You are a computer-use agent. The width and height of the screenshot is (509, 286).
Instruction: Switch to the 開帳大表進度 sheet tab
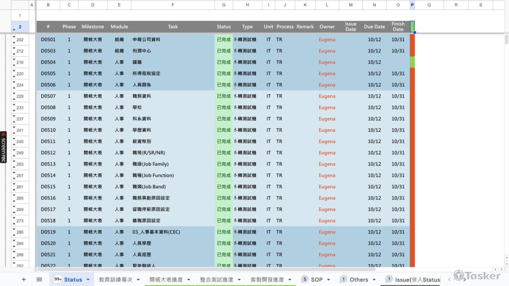[166, 279]
